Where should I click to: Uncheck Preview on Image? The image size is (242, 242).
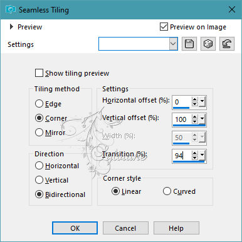point(164,27)
